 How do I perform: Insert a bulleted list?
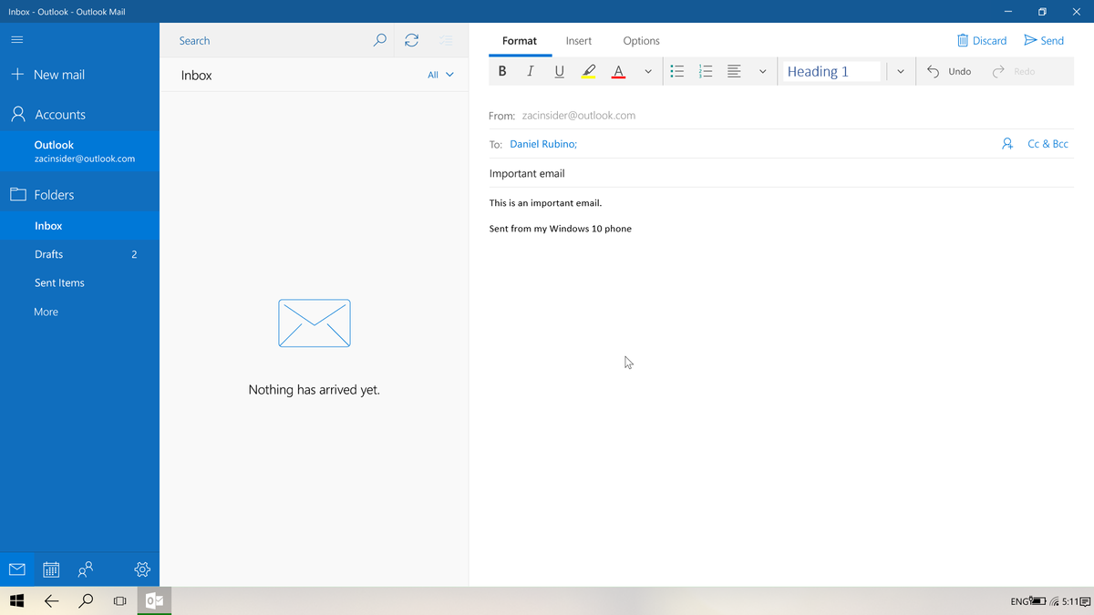point(676,70)
